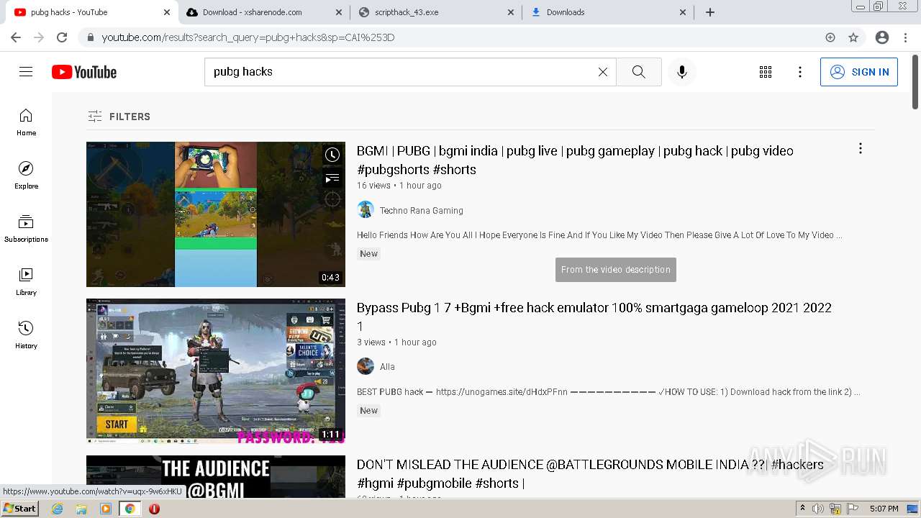Viewport: 921px width, 518px height.
Task: Expand the FILTERS panel
Action: tap(119, 117)
